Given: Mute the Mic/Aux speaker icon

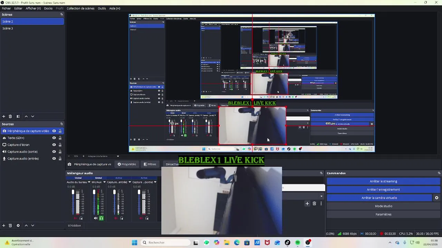Looking at the screenshot, I should pos(96,218).
